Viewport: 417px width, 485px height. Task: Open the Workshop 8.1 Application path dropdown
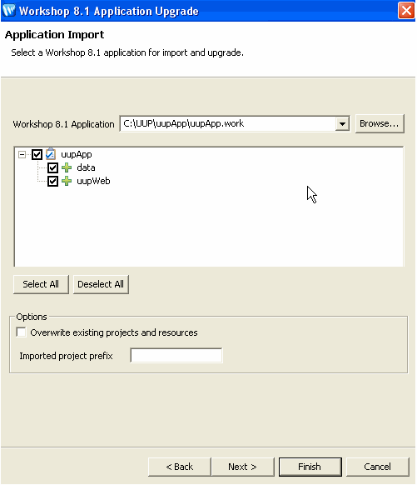point(342,124)
